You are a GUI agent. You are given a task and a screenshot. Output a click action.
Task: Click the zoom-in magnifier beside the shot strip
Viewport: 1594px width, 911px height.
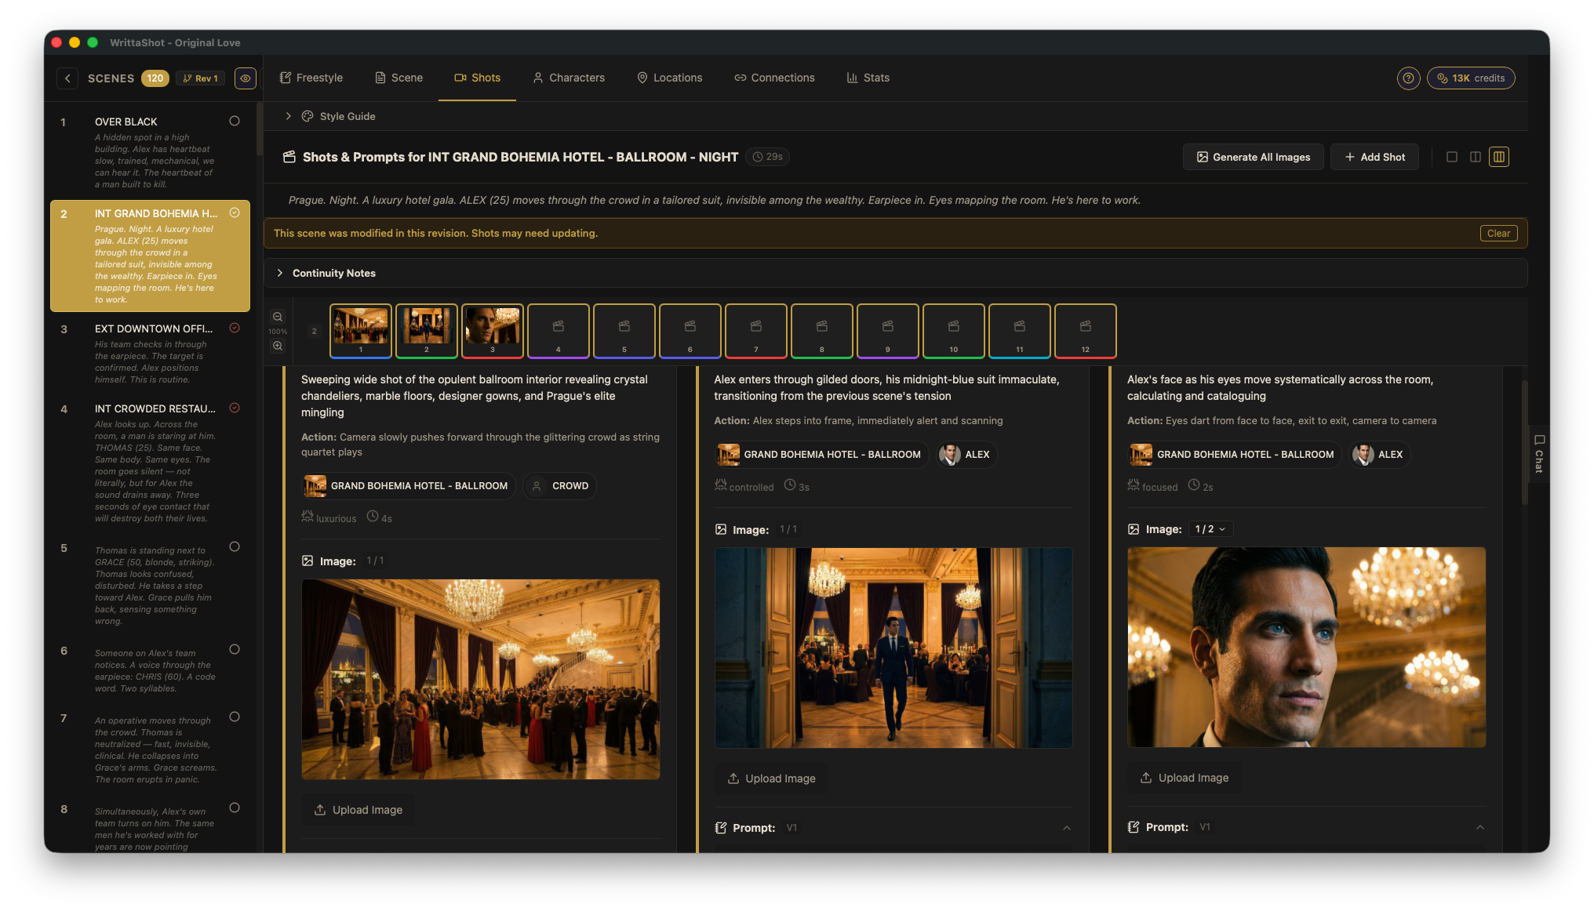(x=278, y=346)
